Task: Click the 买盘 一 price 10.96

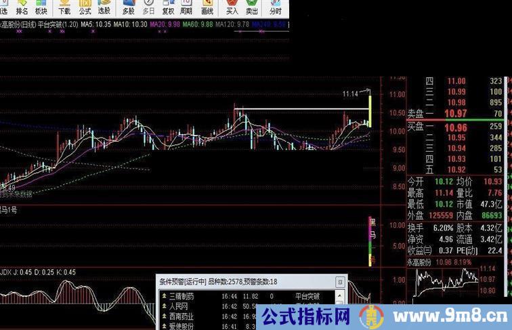Action: click(456, 126)
